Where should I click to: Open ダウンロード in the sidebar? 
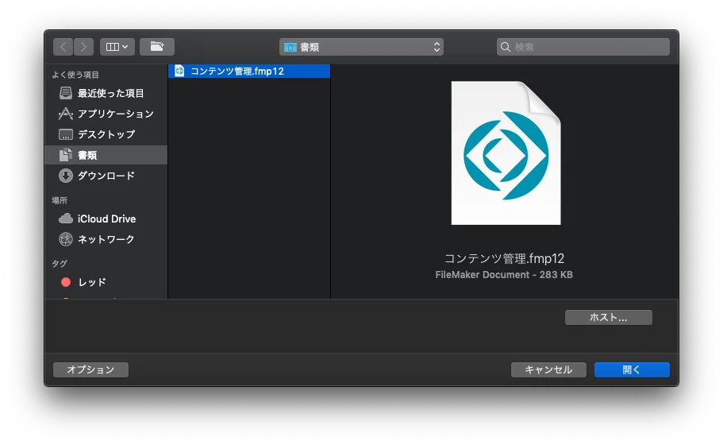(x=106, y=176)
